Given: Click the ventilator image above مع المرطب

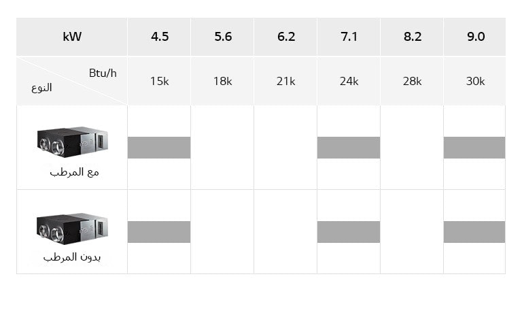Looking at the screenshot, I should click(73, 140).
